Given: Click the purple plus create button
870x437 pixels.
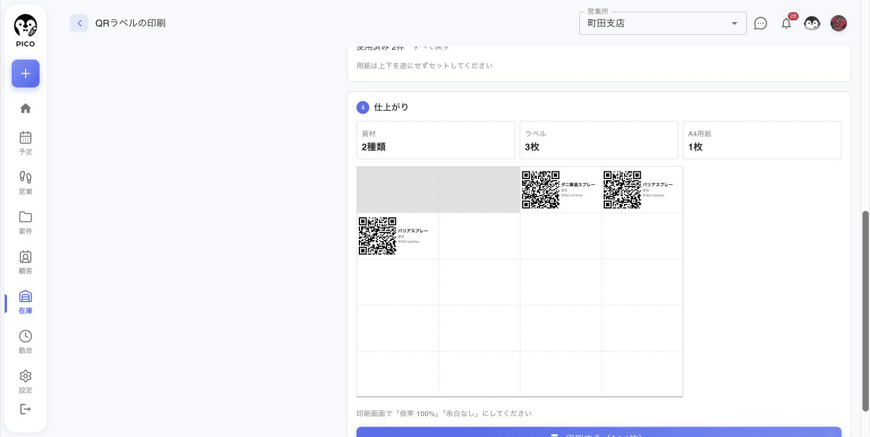Looking at the screenshot, I should coord(26,74).
